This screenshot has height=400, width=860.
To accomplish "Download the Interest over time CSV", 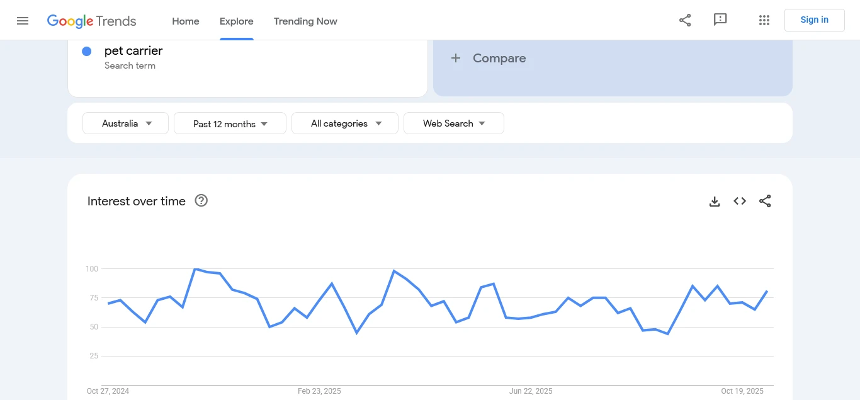I will tap(715, 202).
